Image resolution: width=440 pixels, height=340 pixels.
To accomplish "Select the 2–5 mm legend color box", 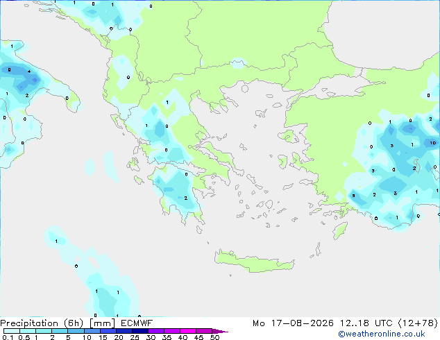I will (60, 331).
